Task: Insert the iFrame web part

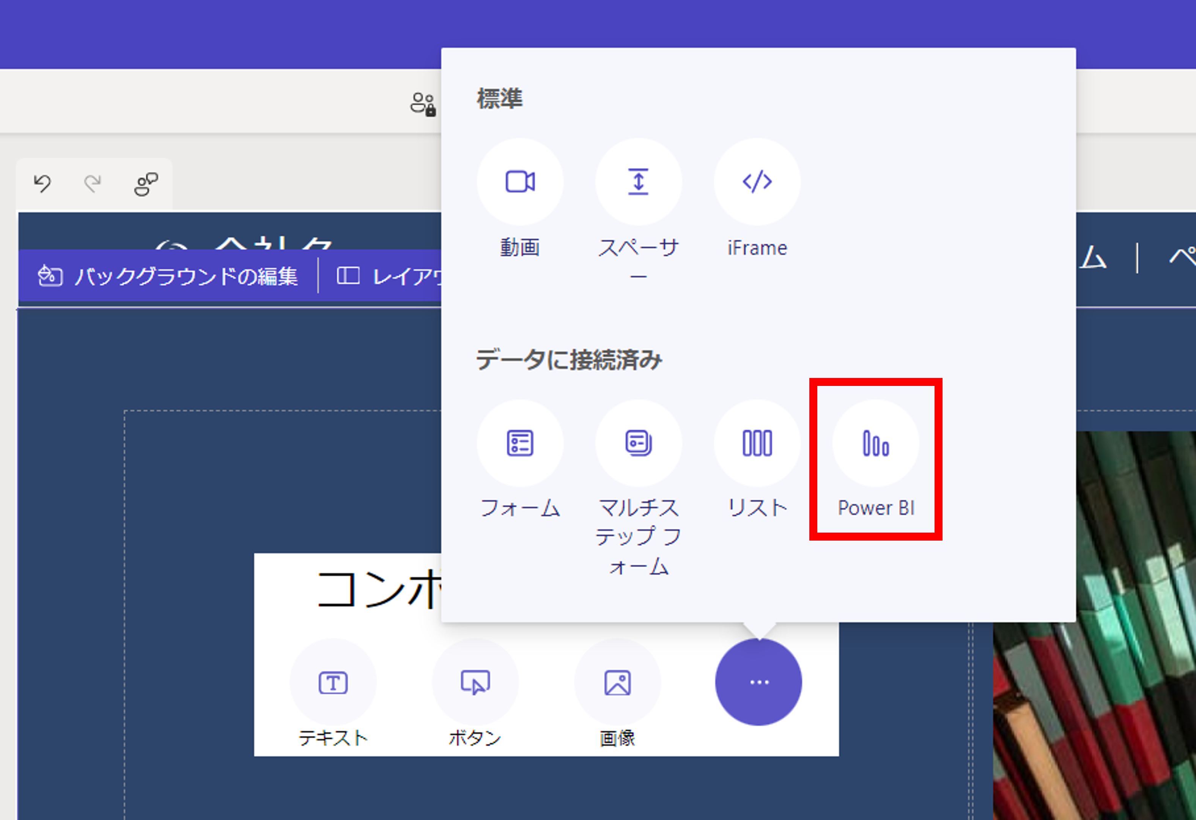Action: click(756, 182)
